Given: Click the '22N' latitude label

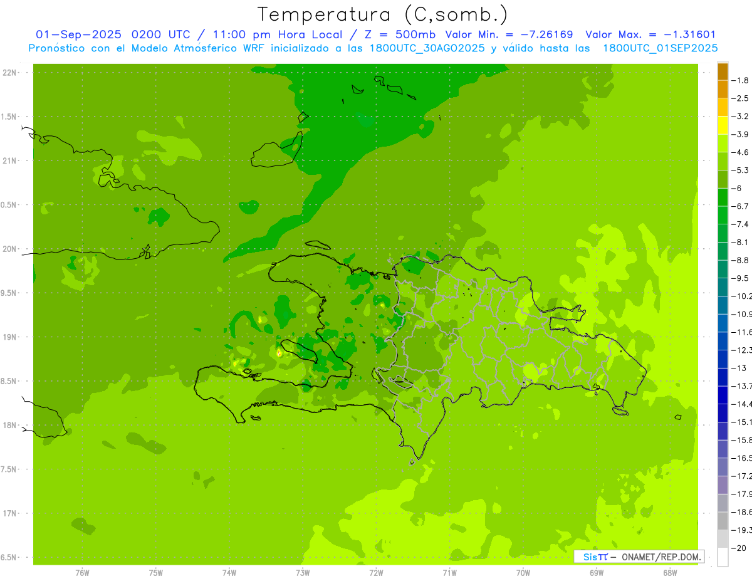Looking at the screenshot, I should [x=9, y=73].
